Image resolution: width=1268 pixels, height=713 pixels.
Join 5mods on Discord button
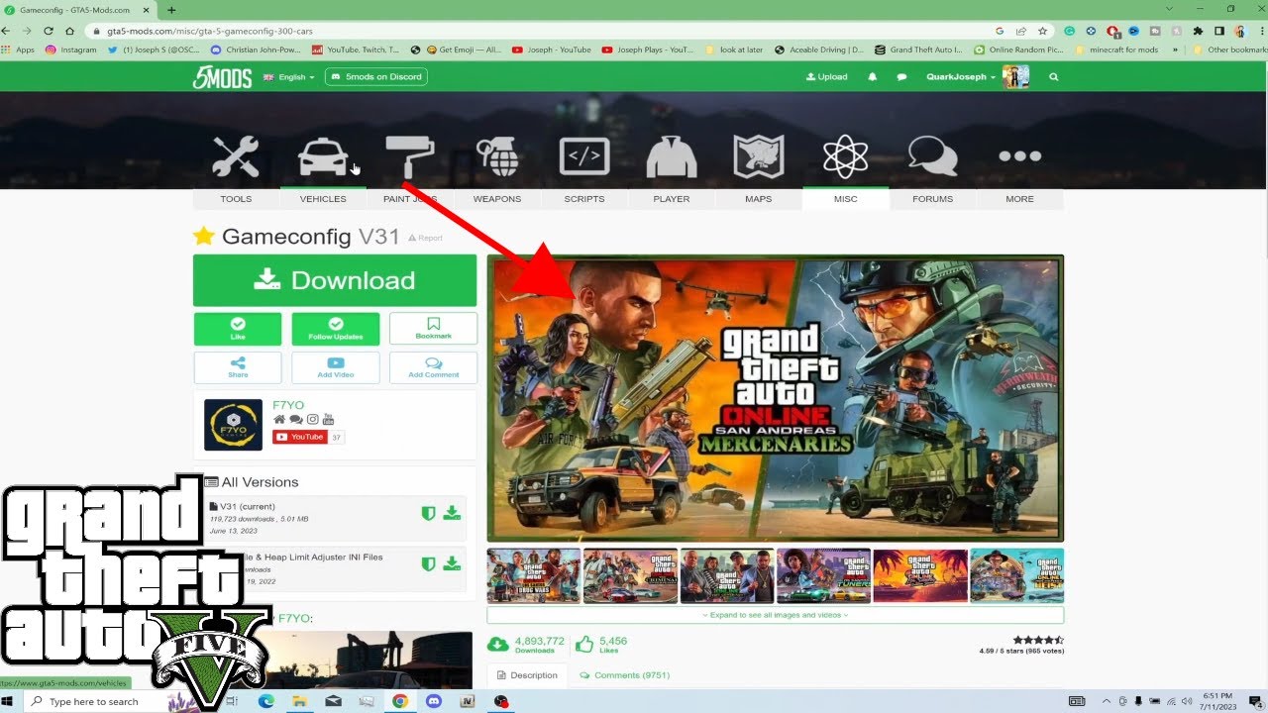coord(375,76)
